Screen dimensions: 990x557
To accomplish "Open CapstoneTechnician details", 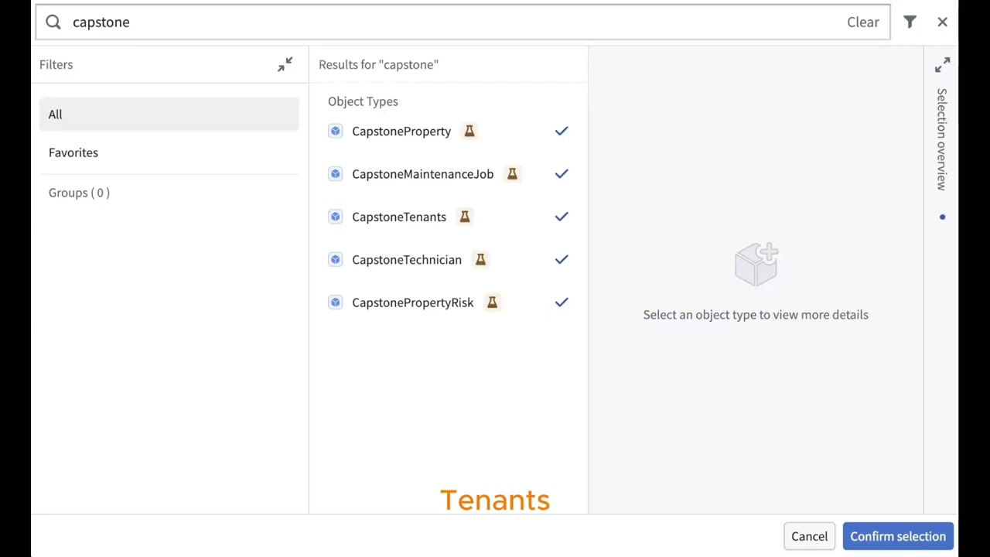I will point(407,259).
